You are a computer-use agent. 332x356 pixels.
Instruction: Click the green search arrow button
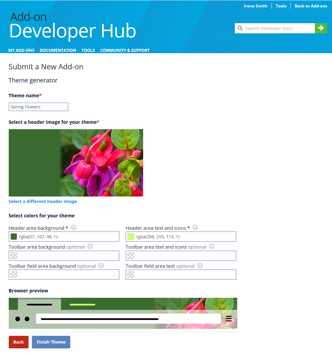pyautogui.click(x=321, y=28)
